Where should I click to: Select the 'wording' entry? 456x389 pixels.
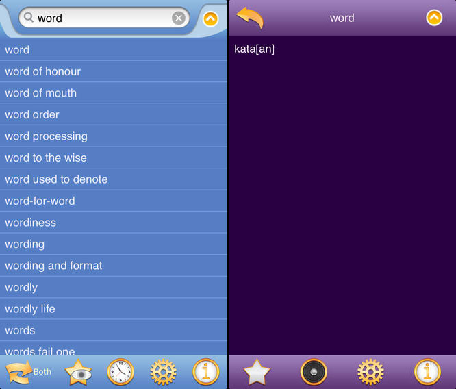click(114, 244)
